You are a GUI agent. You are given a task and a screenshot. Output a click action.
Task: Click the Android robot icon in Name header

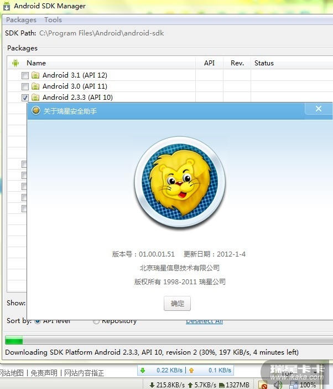[x=15, y=63]
